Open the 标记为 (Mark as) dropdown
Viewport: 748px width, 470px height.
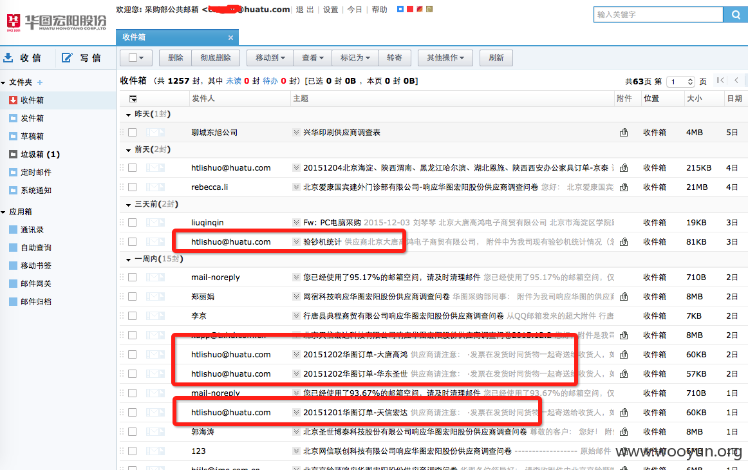355,58
